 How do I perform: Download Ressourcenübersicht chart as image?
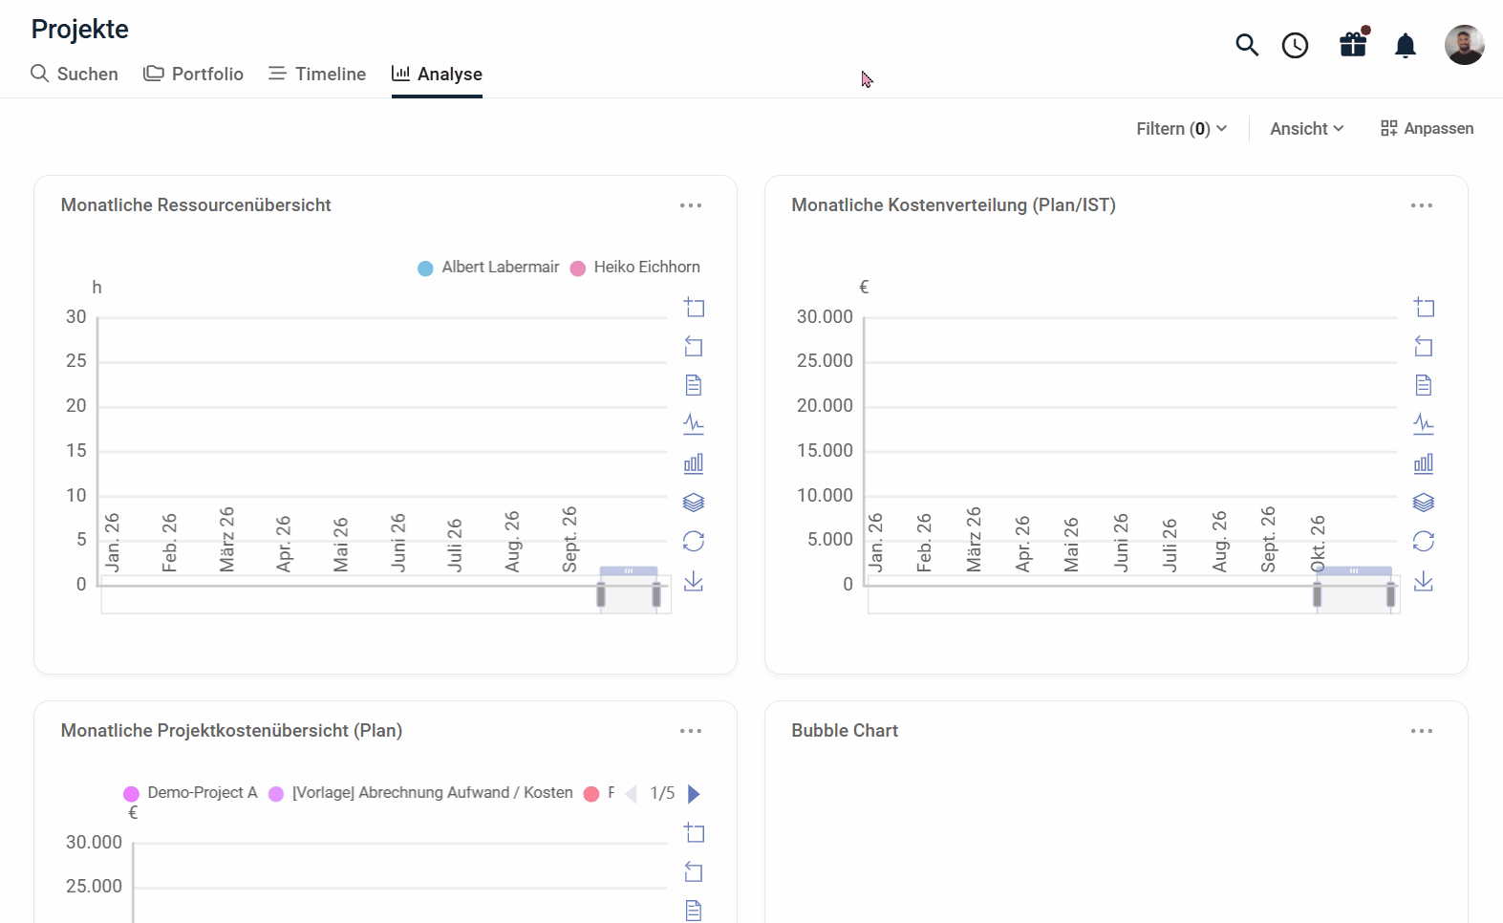coord(694,581)
